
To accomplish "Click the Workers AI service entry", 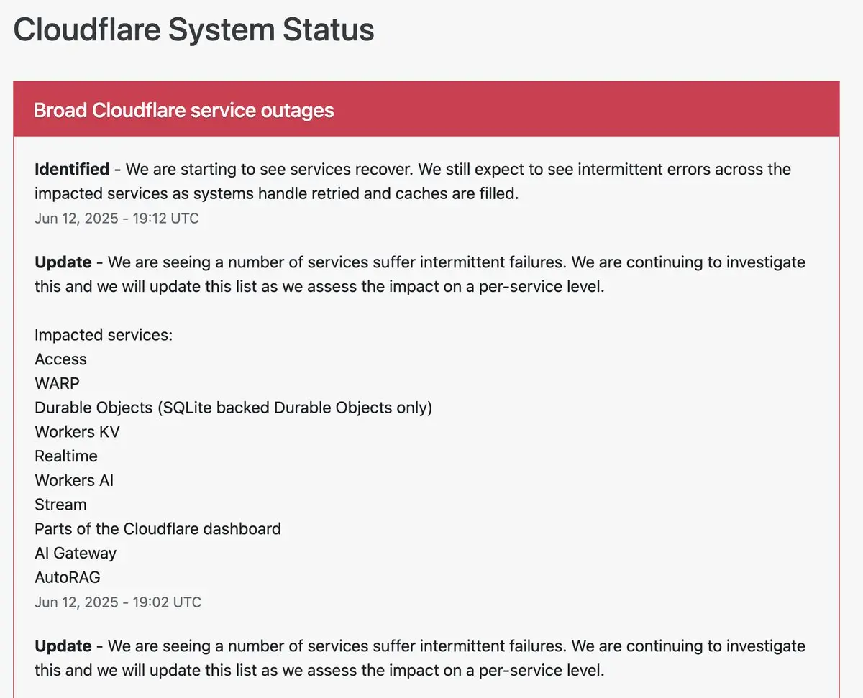I will point(74,480).
